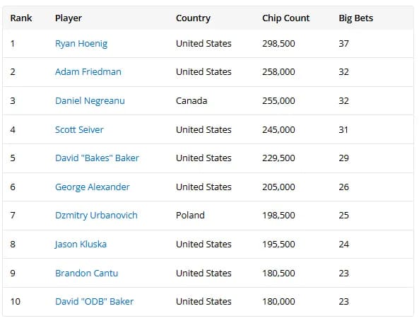Open Adam Friedman player link

pyautogui.click(x=88, y=72)
